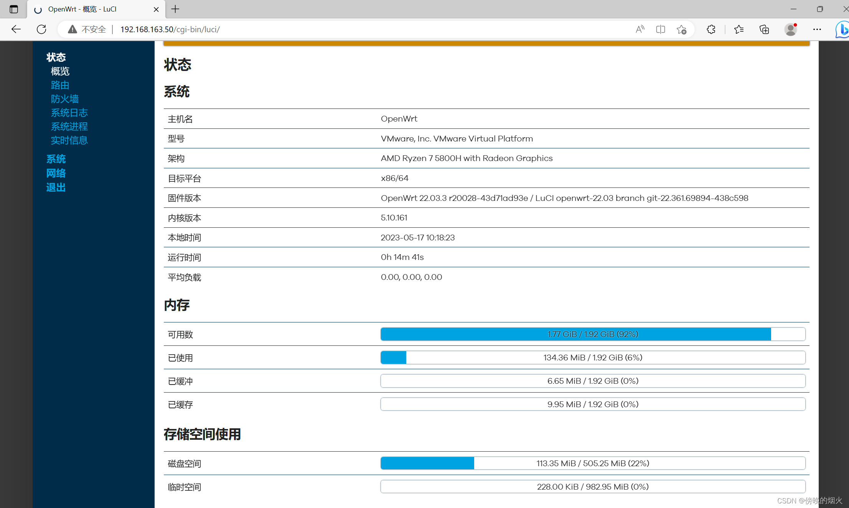This screenshot has height=508, width=849.
Task: Reload the page with refresh icon
Action: [41, 29]
